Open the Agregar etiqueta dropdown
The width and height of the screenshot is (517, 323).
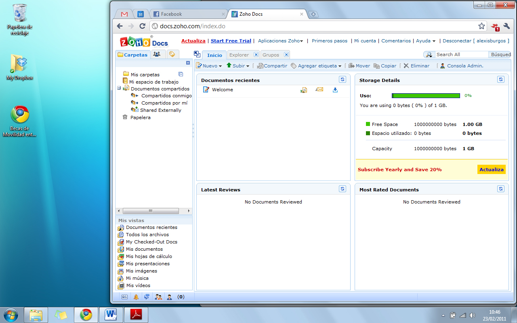click(x=316, y=66)
